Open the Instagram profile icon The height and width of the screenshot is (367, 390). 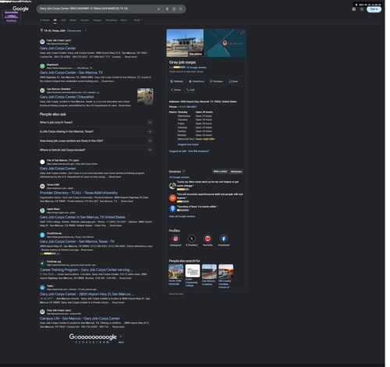[175, 238]
